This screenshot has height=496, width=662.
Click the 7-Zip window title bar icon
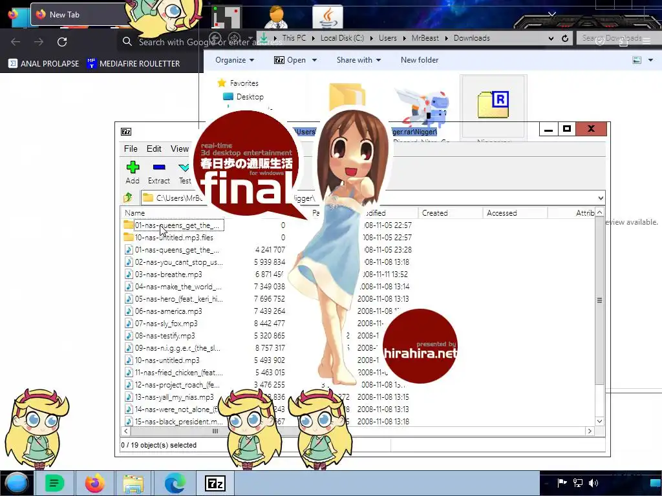(126, 132)
